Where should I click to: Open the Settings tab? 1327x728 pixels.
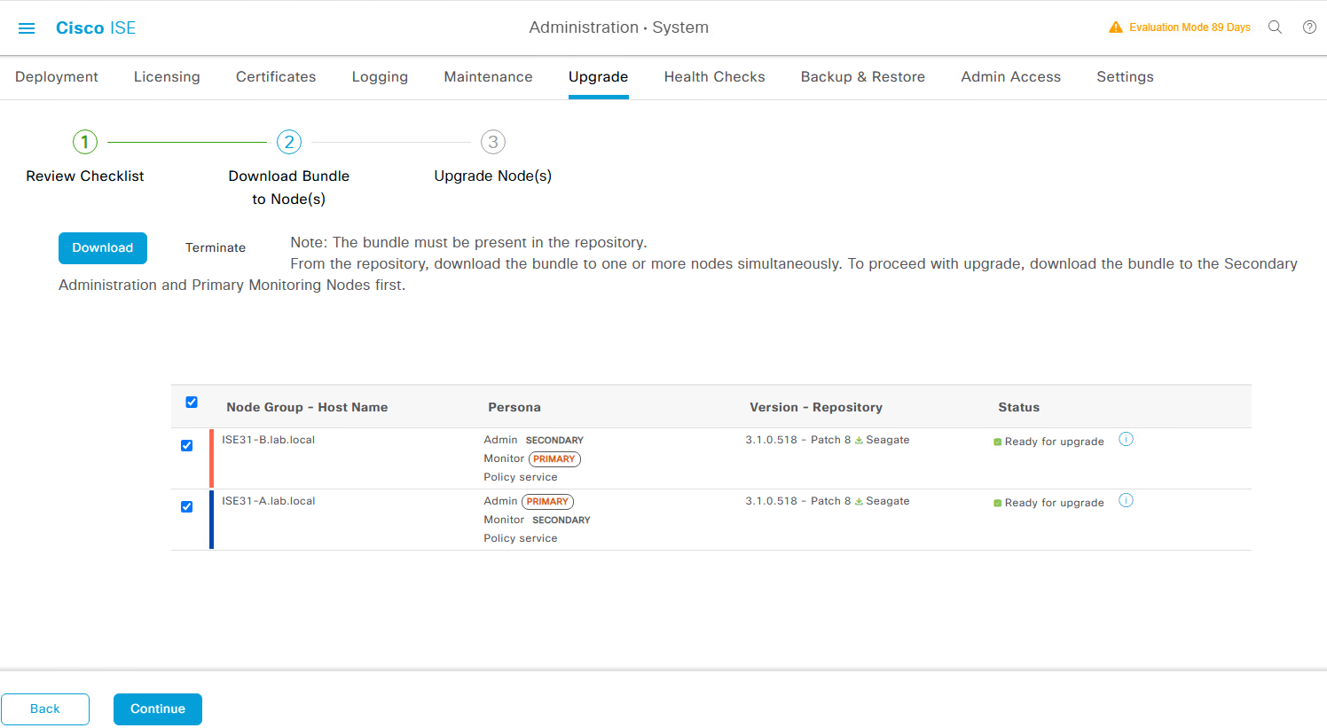1126,77
